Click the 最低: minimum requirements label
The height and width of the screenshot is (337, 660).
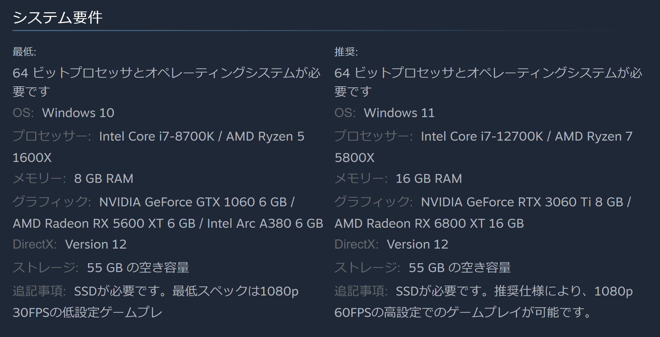point(24,52)
